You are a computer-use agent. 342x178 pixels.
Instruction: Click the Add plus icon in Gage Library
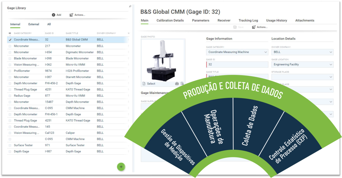[x=53, y=15]
